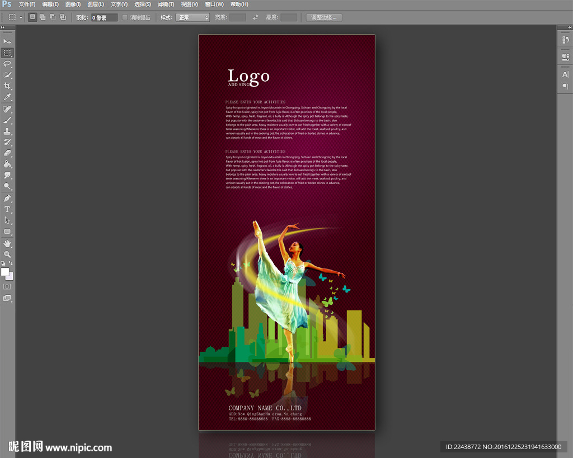Open the Paragraph panel icon
The image size is (573, 458).
pyautogui.click(x=565, y=87)
